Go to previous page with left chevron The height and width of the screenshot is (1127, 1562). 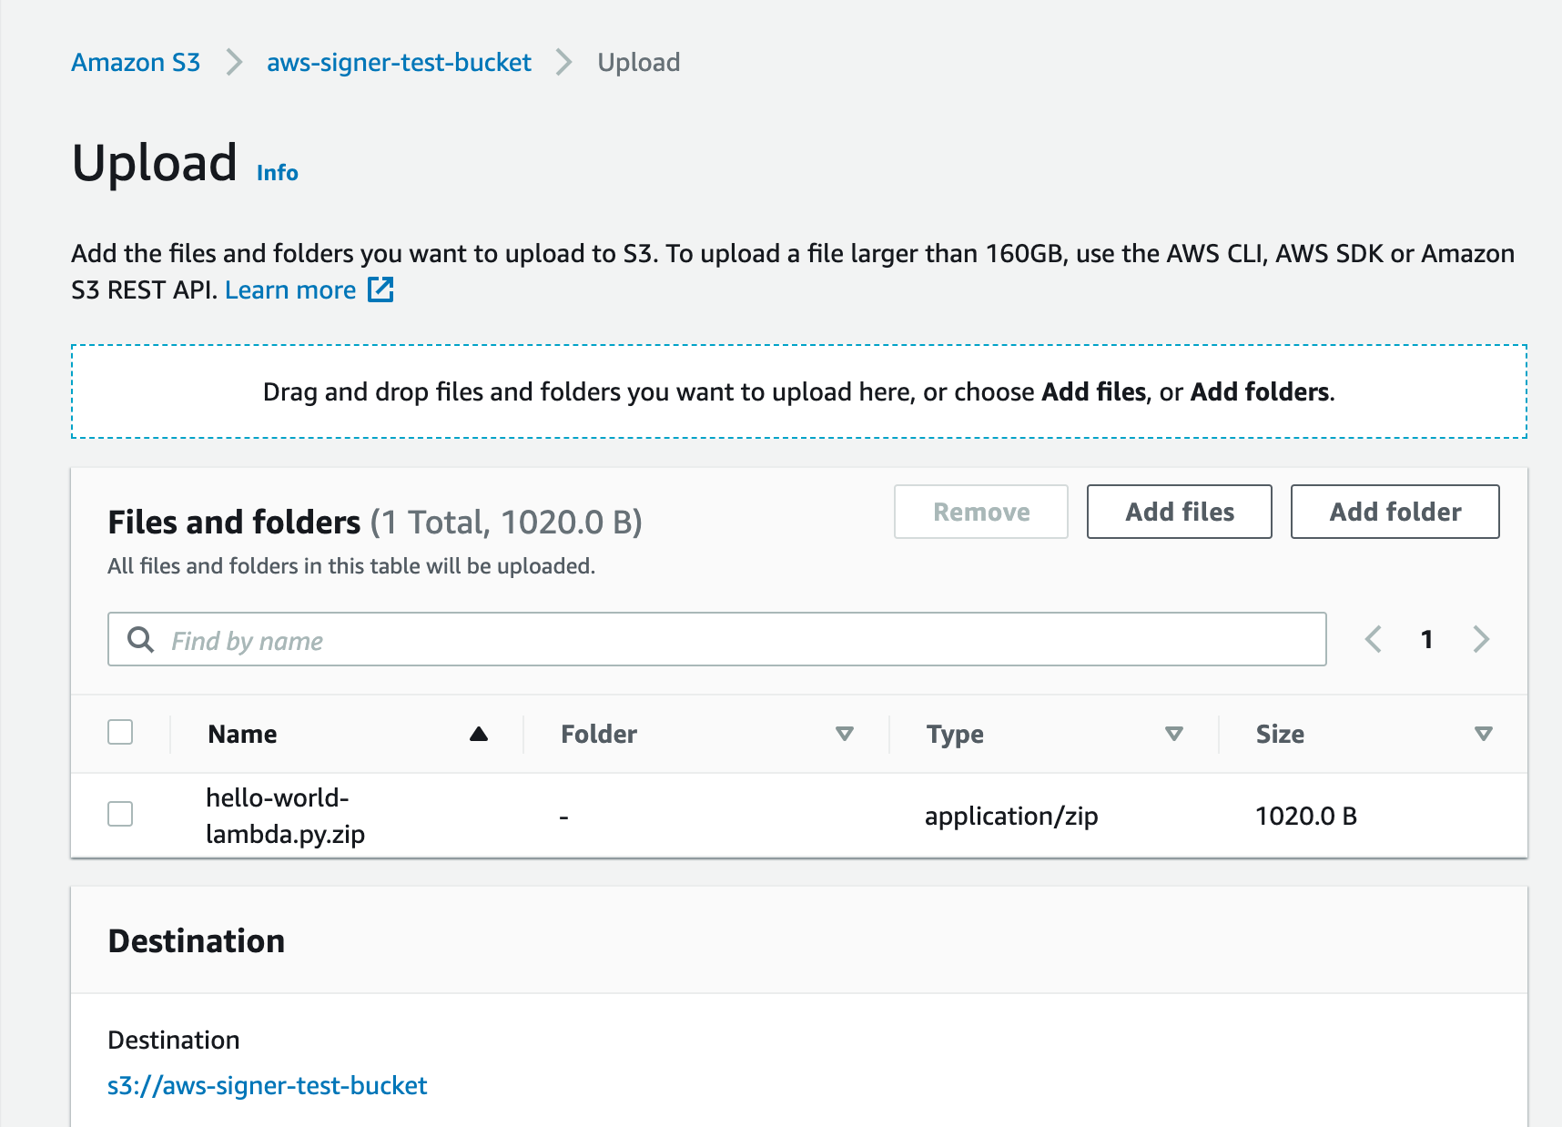pos(1374,639)
